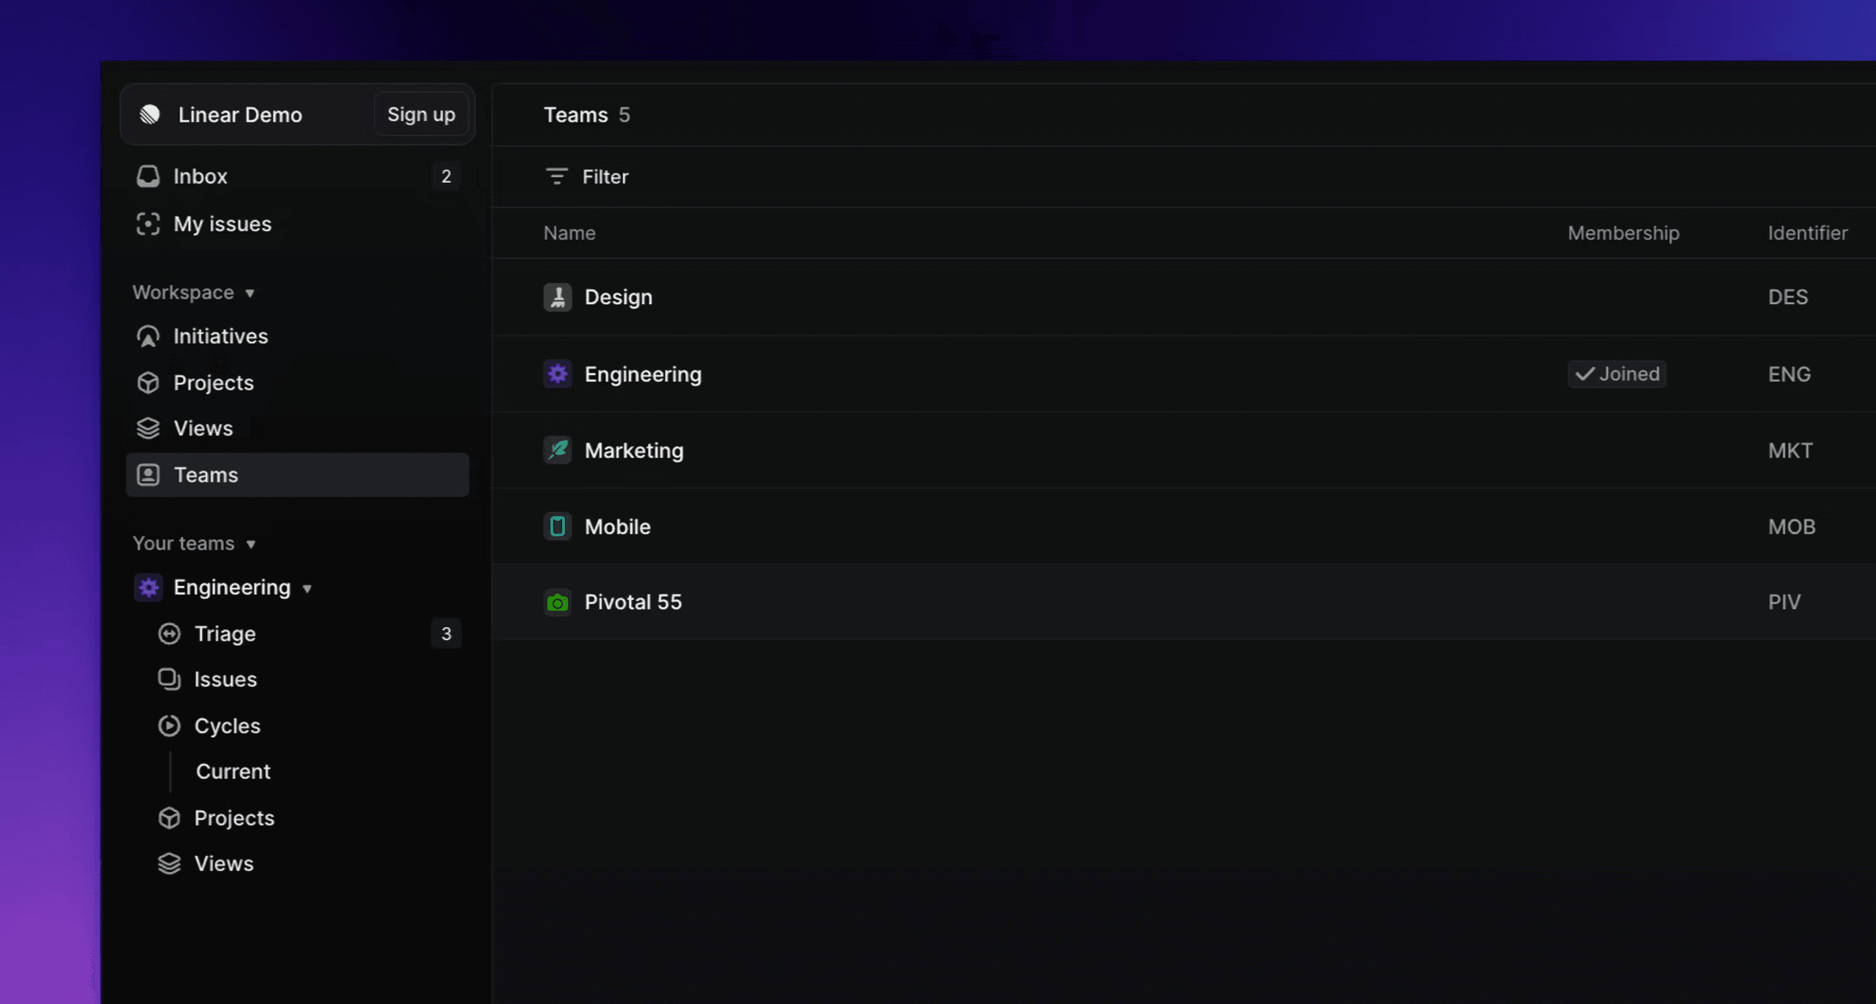Collapse the Your teams section arrow
This screenshot has width=1876, height=1004.
coord(251,544)
